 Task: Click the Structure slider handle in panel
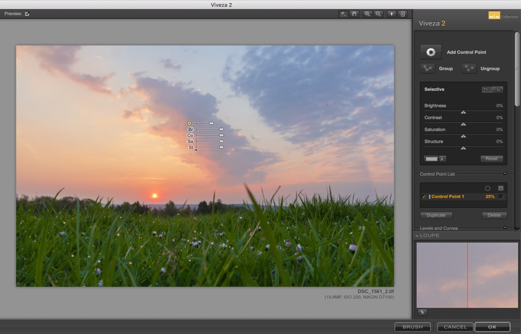[463, 148]
